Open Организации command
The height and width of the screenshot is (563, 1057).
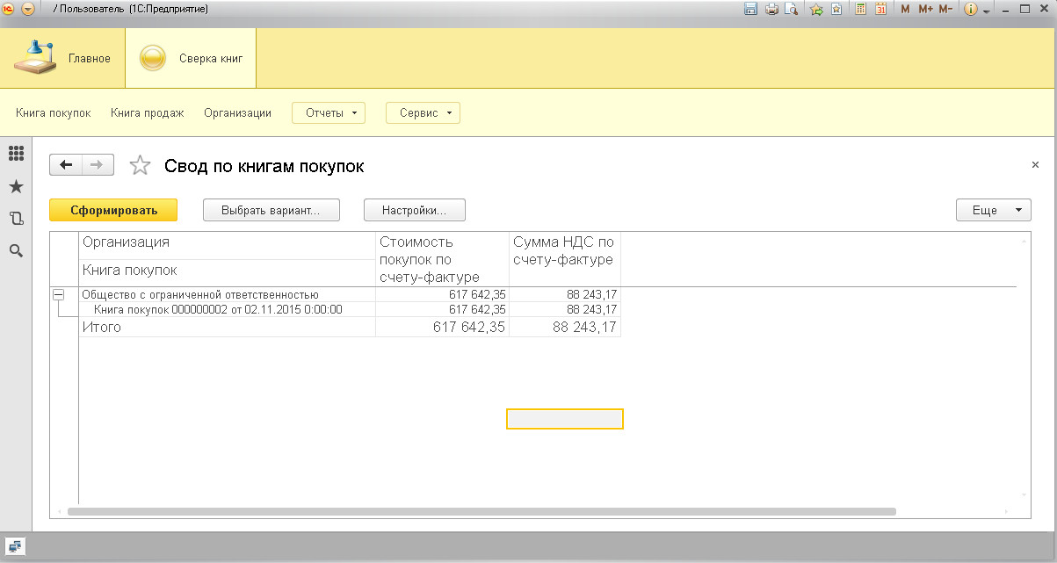click(x=237, y=112)
